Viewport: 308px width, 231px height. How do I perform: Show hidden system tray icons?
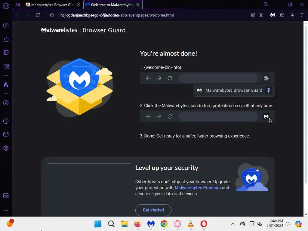[x=233, y=224]
